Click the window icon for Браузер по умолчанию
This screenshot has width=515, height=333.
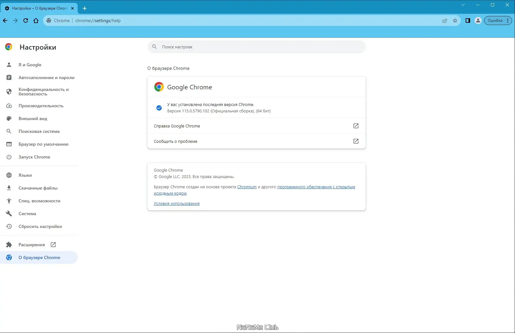(9, 144)
